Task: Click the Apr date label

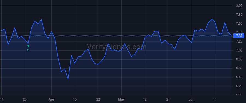Action: (51, 99)
